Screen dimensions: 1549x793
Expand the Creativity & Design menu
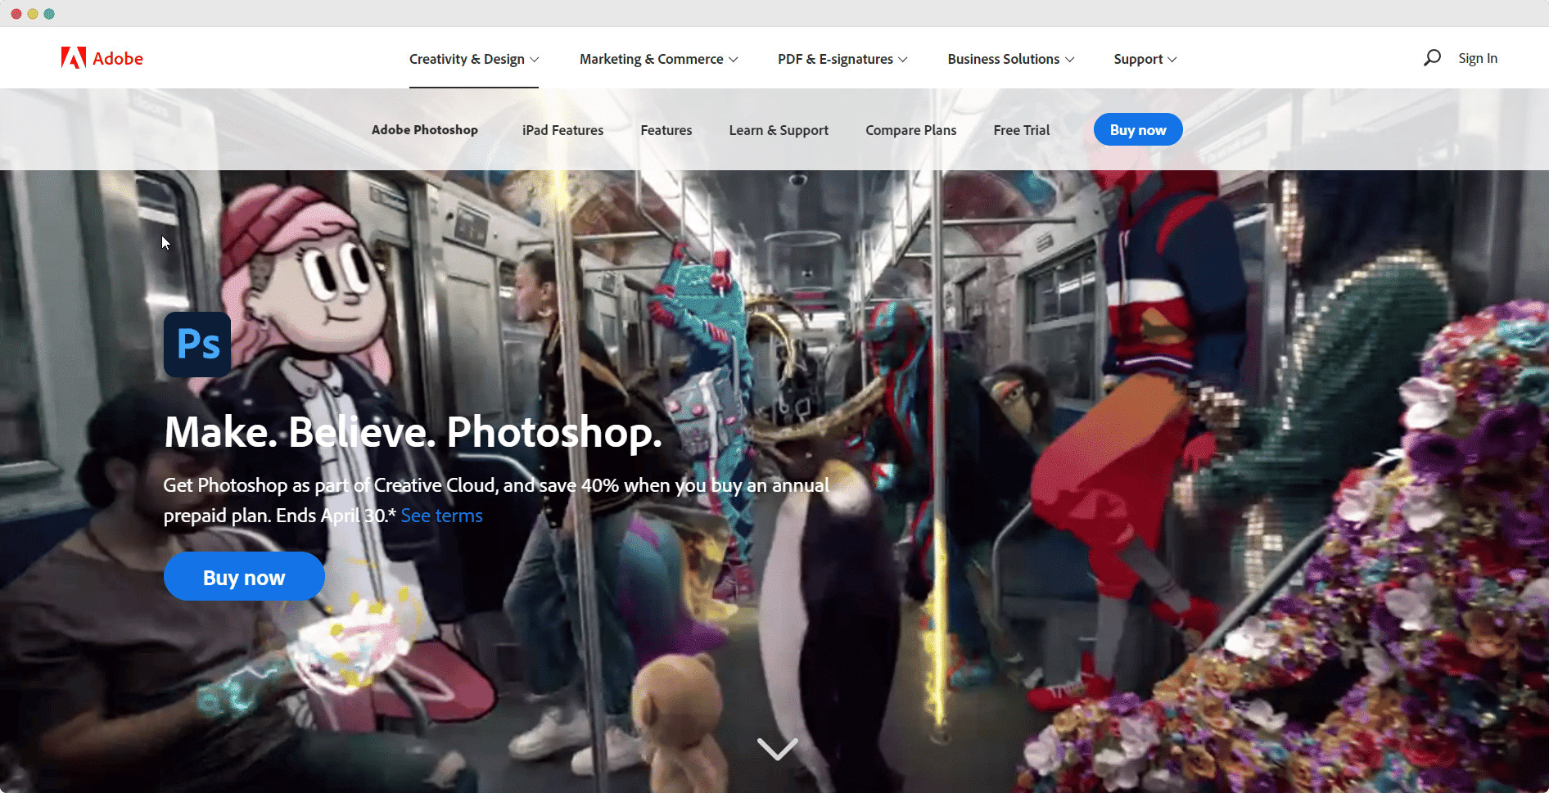pyautogui.click(x=474, y=59)
